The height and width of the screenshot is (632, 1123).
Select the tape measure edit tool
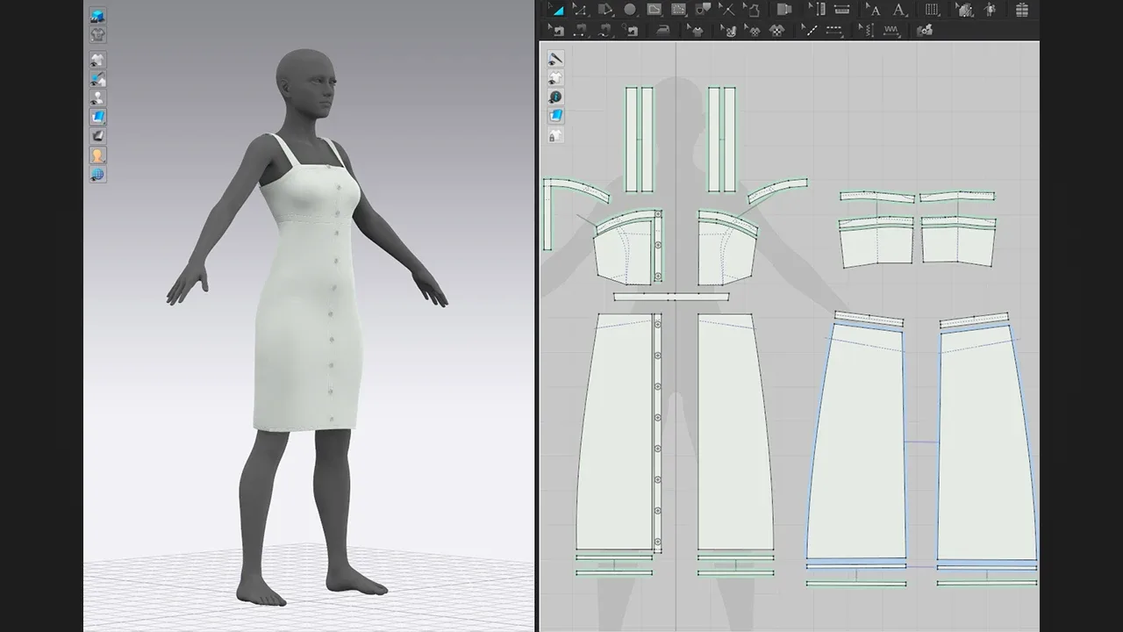pos(816,10)
